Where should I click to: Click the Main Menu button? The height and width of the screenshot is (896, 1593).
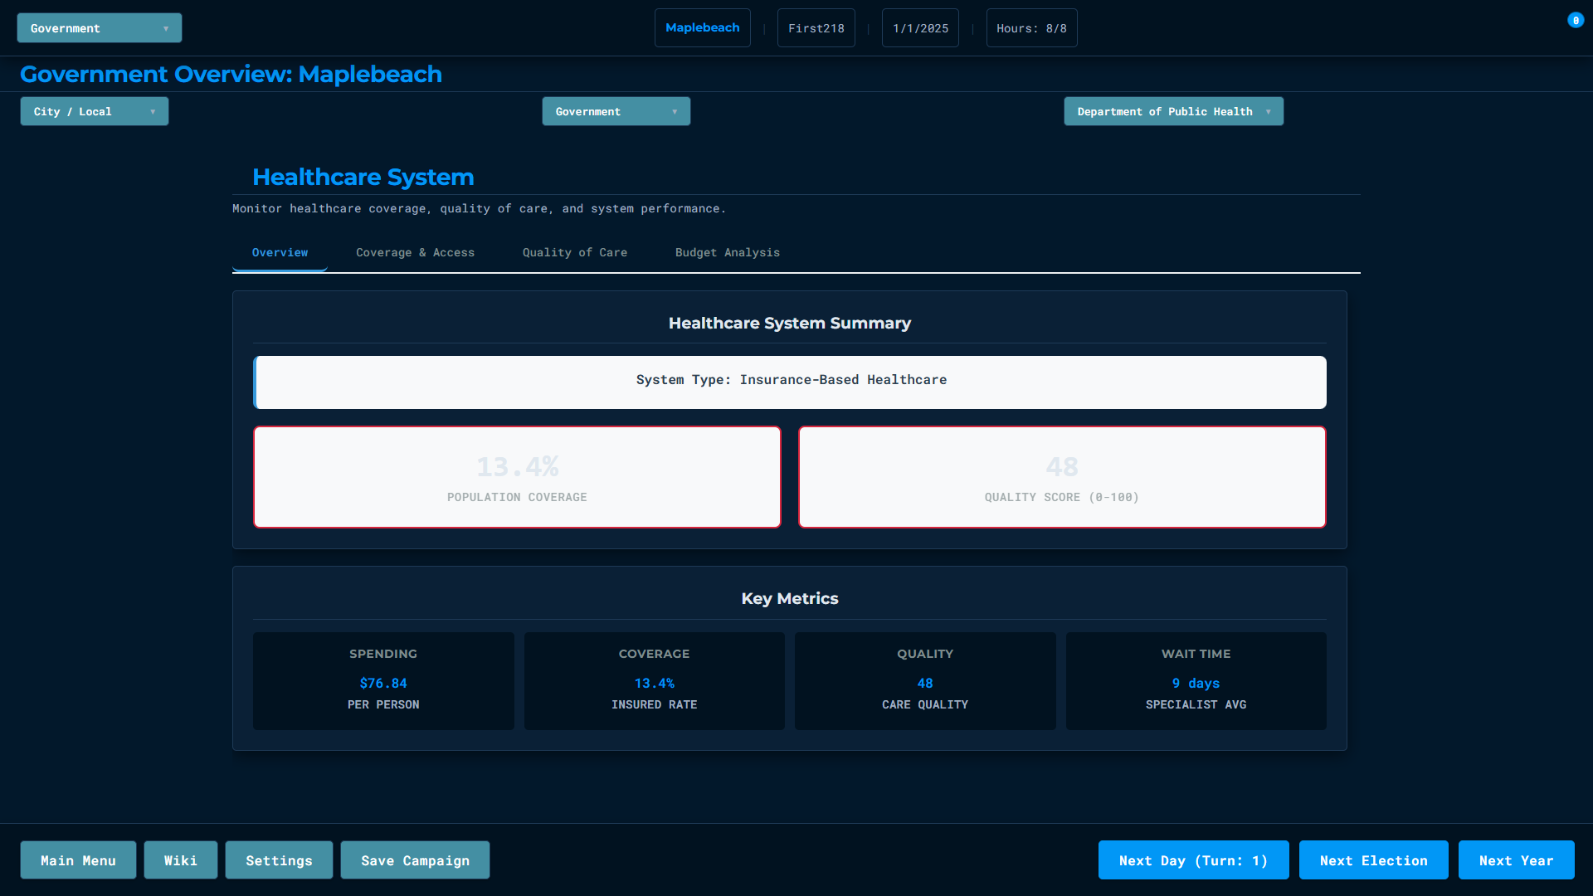78,860
